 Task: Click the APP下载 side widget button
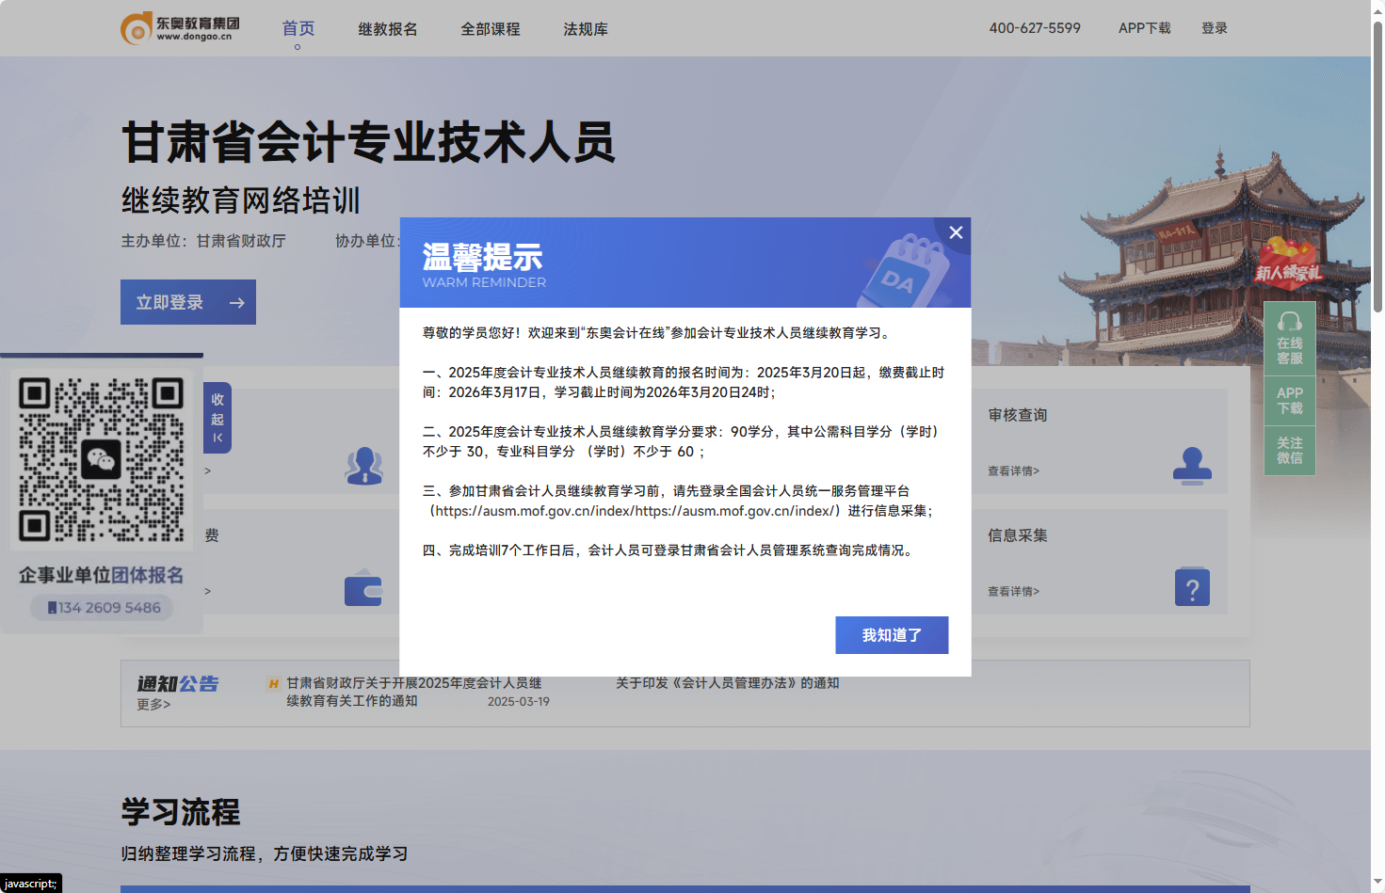click(x=1290, y=401)
